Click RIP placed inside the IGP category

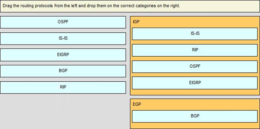[195, 50]
